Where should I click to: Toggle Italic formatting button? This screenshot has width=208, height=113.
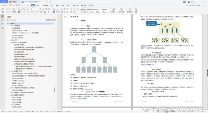tap(22, 12)
